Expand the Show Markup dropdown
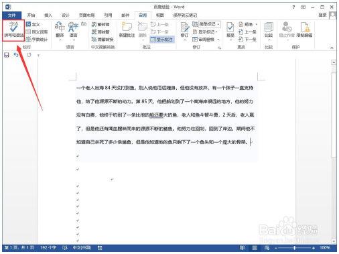 coord(205,32)
